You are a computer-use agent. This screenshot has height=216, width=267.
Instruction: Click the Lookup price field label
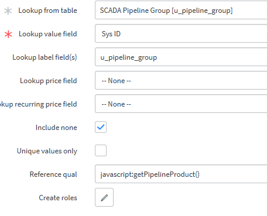(x=49, y=81)
